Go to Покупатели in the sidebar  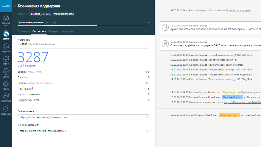click(x=6, y=48)
